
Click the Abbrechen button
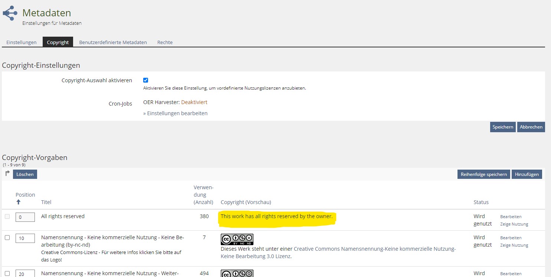click(531, 127)
